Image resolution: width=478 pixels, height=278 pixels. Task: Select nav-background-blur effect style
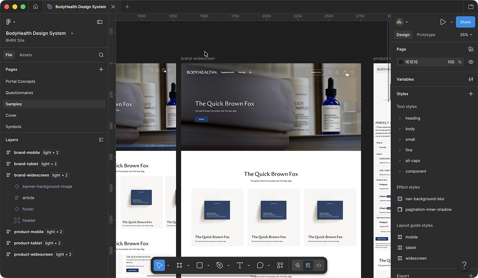tap(425, 199)
